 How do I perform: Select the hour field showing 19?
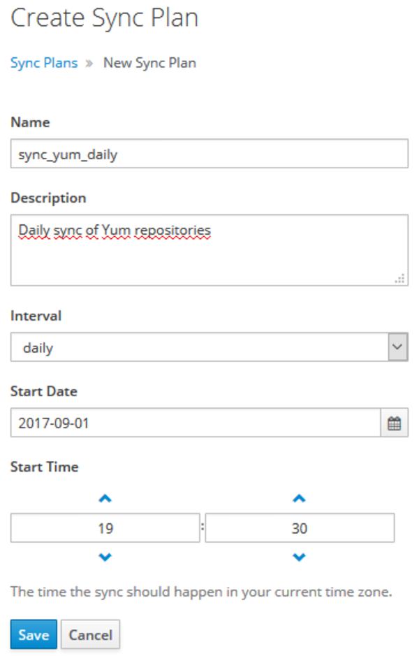105,529
